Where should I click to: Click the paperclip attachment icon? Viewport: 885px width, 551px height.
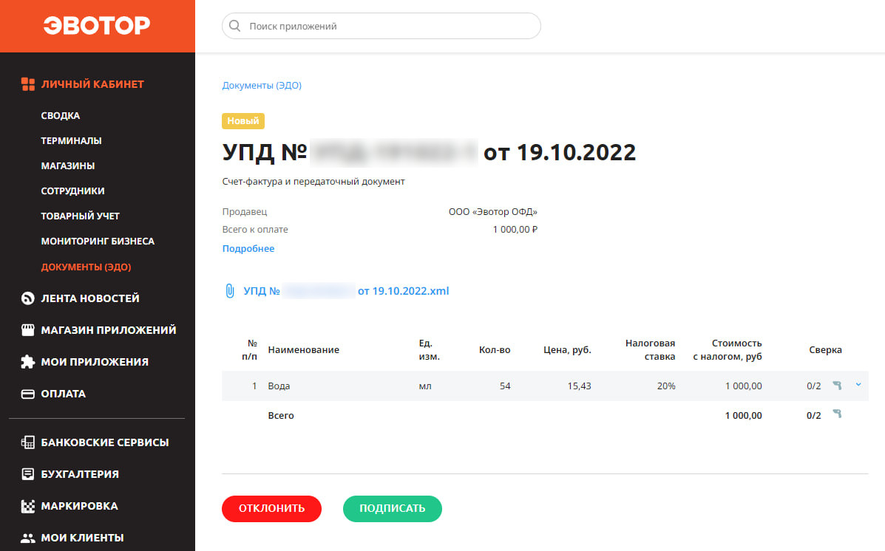point(230,291)
